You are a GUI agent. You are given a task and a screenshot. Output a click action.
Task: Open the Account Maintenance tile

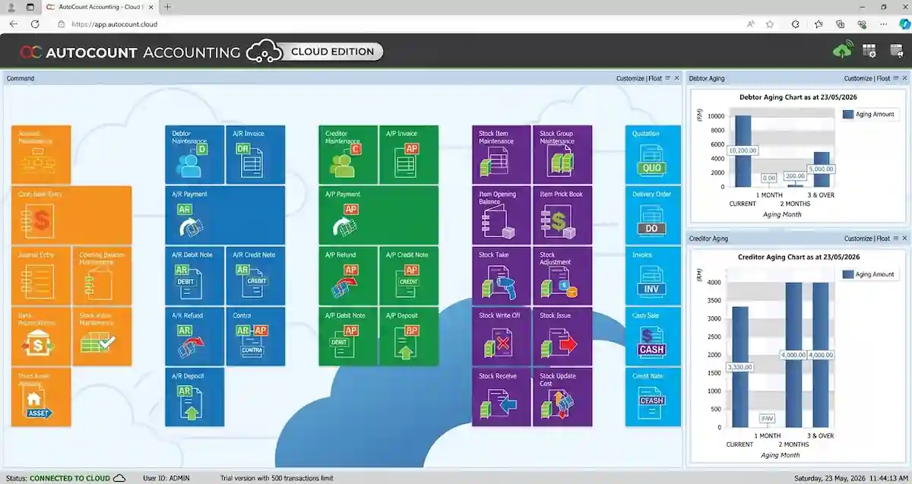(41, 155)
